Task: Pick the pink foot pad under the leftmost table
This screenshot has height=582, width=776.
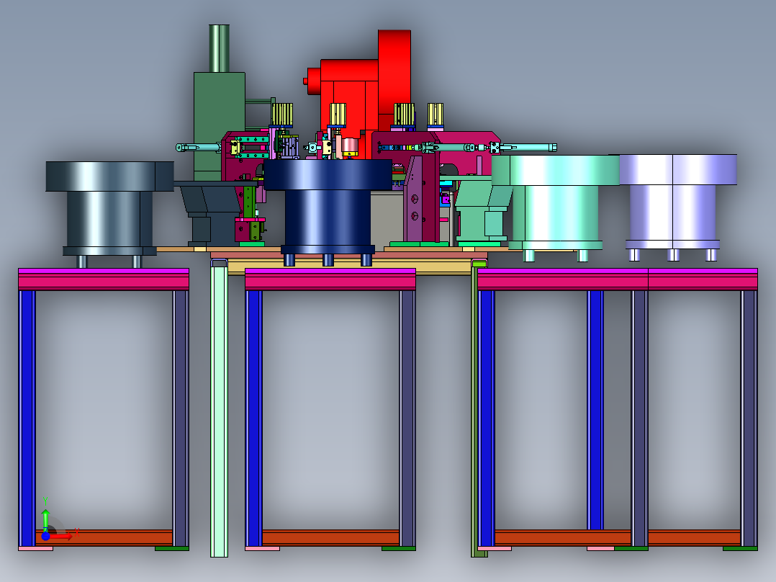Action: tap(36, 548)
